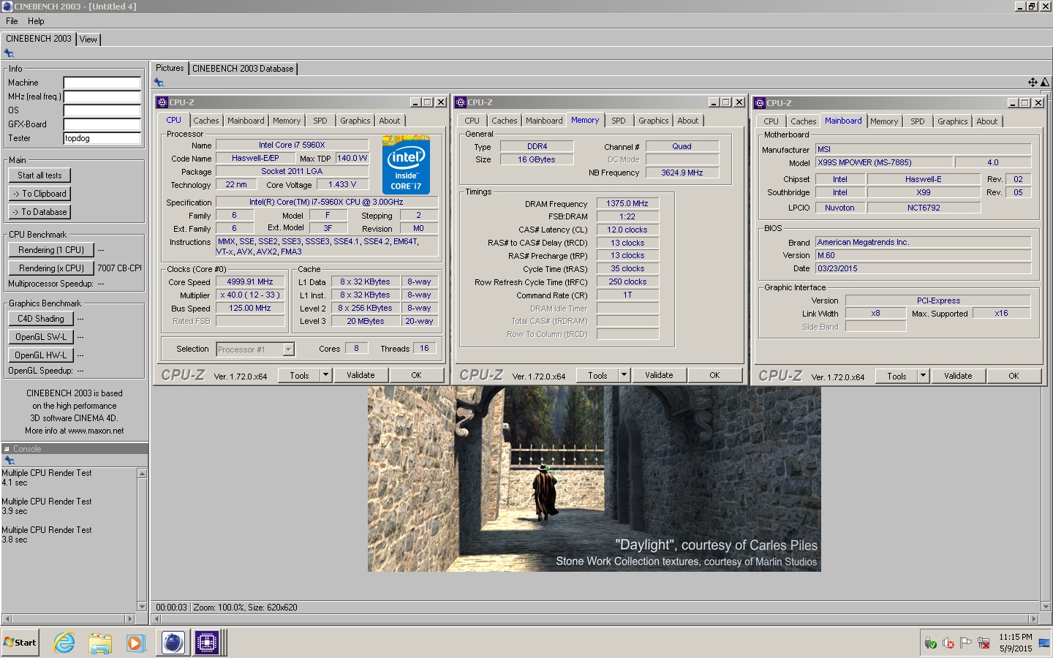Viewport: 1053px width, 658px height.
Task: Launch the media player taskbar icon
Action: coord(135,643)
